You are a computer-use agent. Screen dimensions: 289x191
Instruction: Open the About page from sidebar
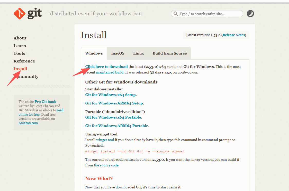[x=20, y=38]
